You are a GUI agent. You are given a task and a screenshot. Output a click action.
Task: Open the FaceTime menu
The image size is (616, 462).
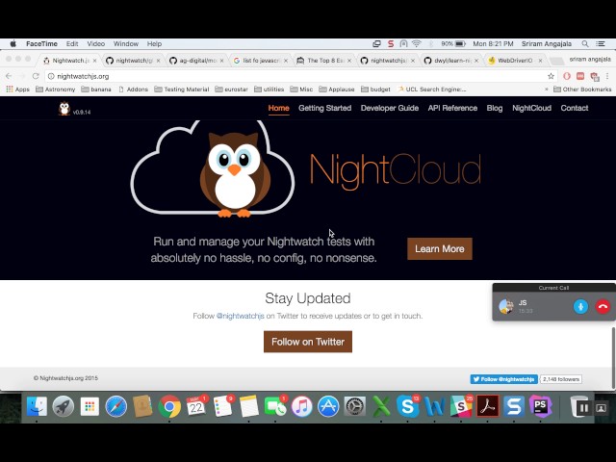41,44
